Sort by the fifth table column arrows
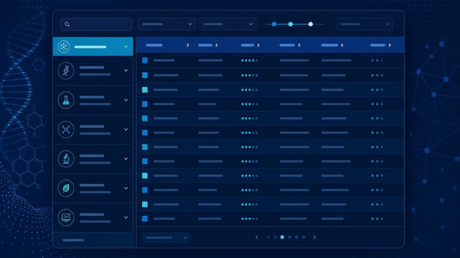The width and height of the screenshot is (460, 258). 342,45
